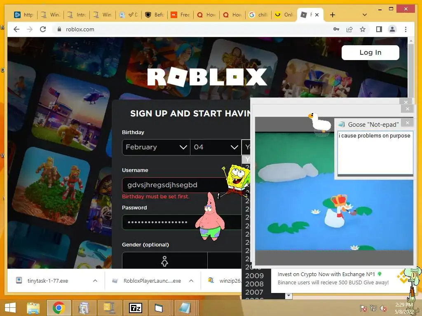The image size is (422, 316).
Task: Open the Windows Start button
Action: [x=10, y=308]
